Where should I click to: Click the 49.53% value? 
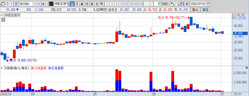pyautogui.click(x=71, y=10)
